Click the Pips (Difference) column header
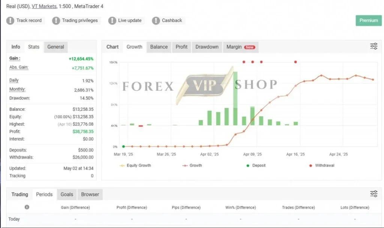 tap(186, 207)
